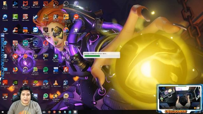Screen dimensions: 203x114
Task: Open the Half-Life desktop shortcut
Action: (x=56, y=4)
